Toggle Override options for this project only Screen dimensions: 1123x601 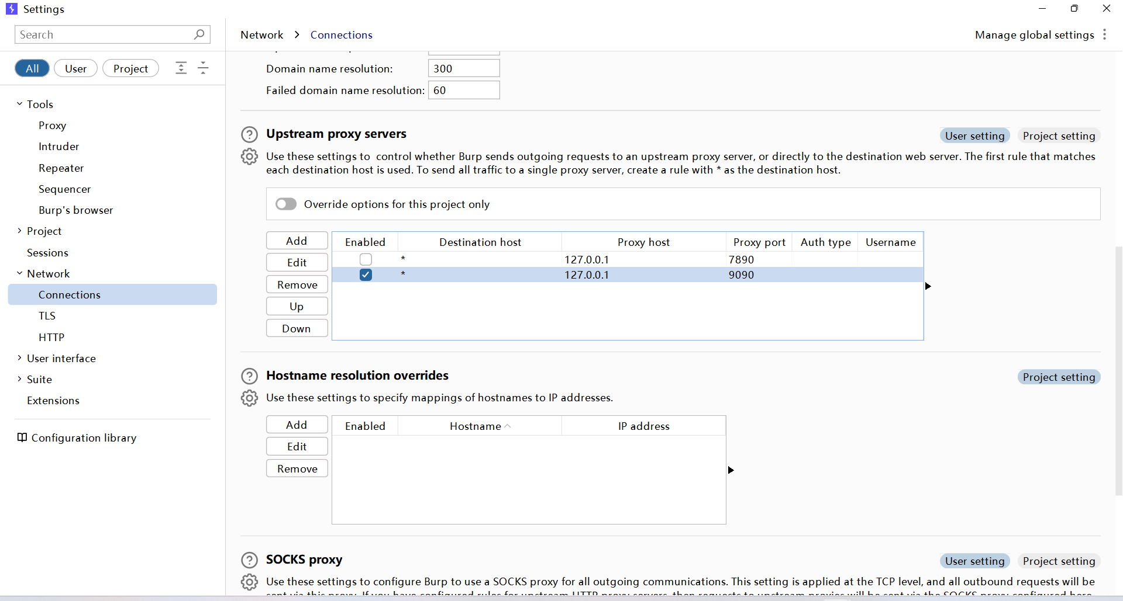click(286, 204)
